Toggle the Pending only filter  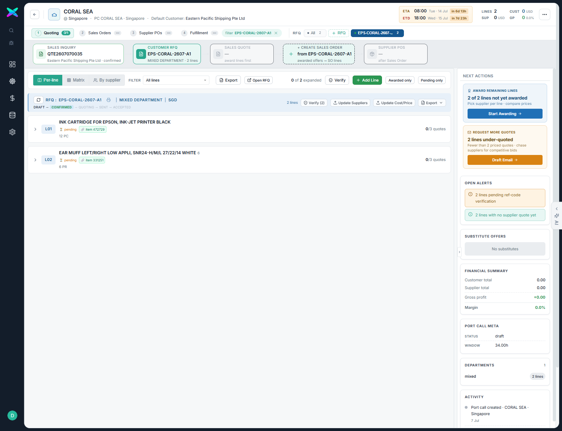click(x=431, y=80)
